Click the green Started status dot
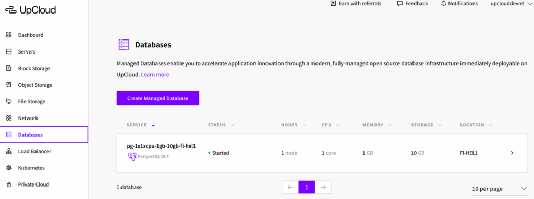 pos(209,153)
